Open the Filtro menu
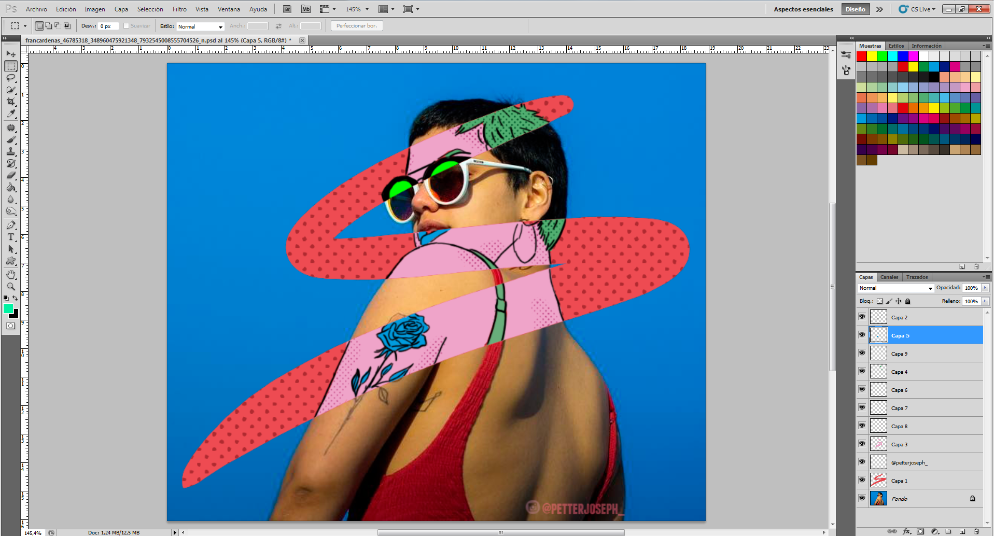The height and width of the screenshot is (536, 994). coord(179,9)
